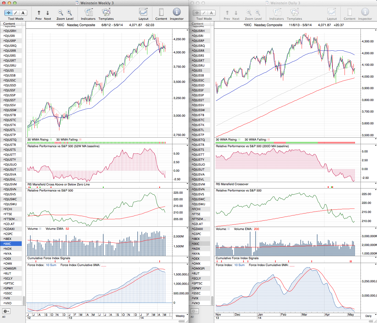Toggle the Content sidebar in Weekly toolbar
This screenshot has width=377, height=323.
161,12
